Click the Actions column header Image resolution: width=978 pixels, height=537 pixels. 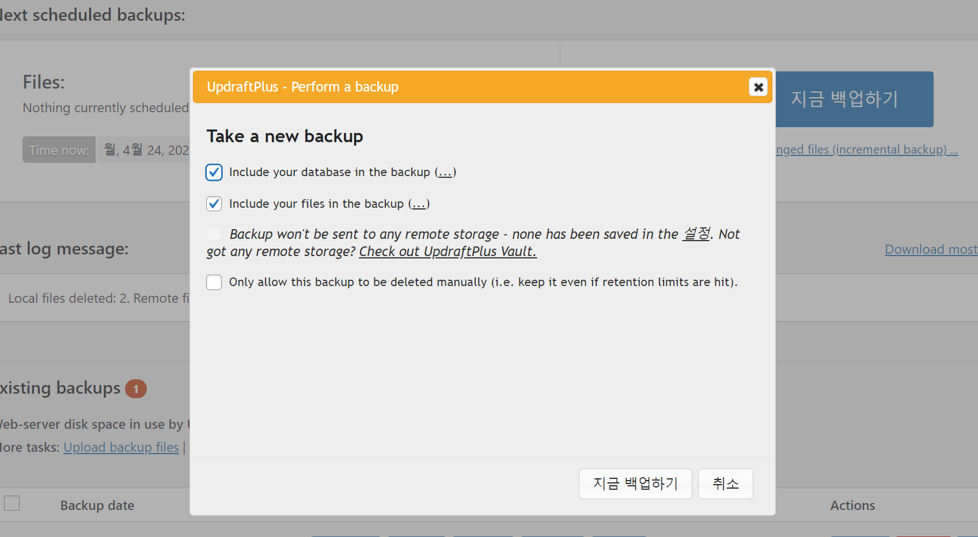(x=852, y=505)
